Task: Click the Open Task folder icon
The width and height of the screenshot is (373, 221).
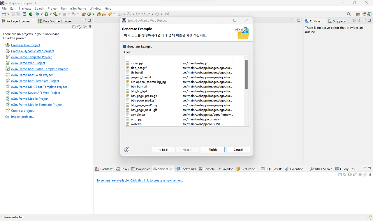Action: pyautogui.click(x=104, y=14)
